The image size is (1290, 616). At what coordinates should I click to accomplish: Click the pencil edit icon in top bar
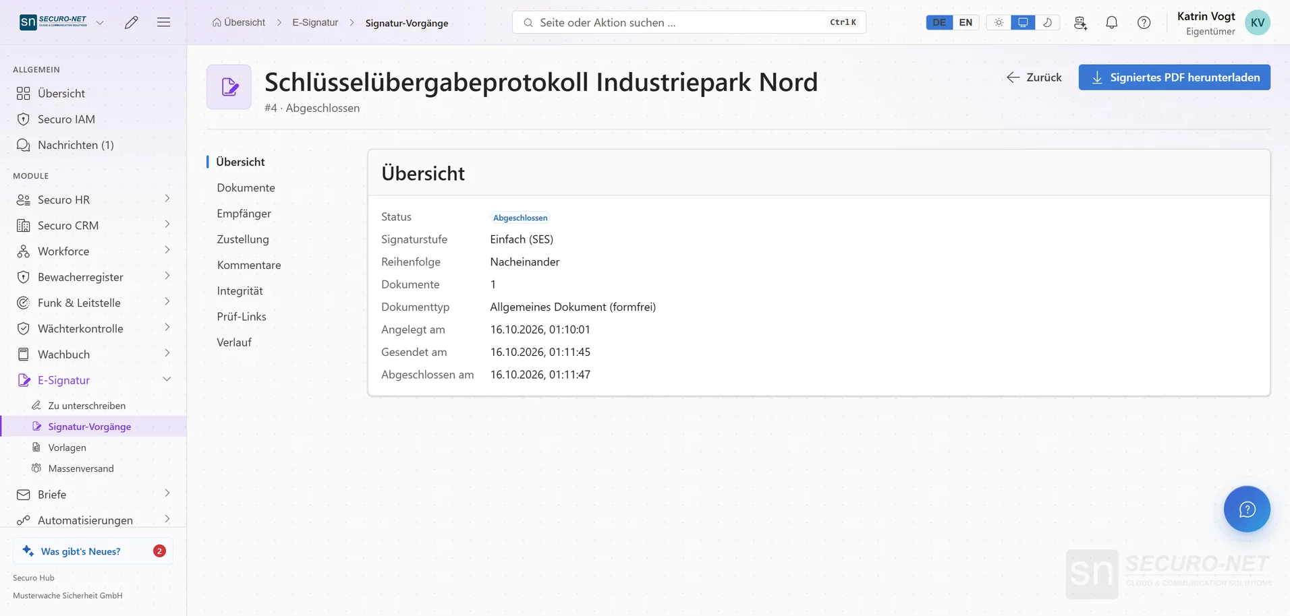(x=132, y=22)
